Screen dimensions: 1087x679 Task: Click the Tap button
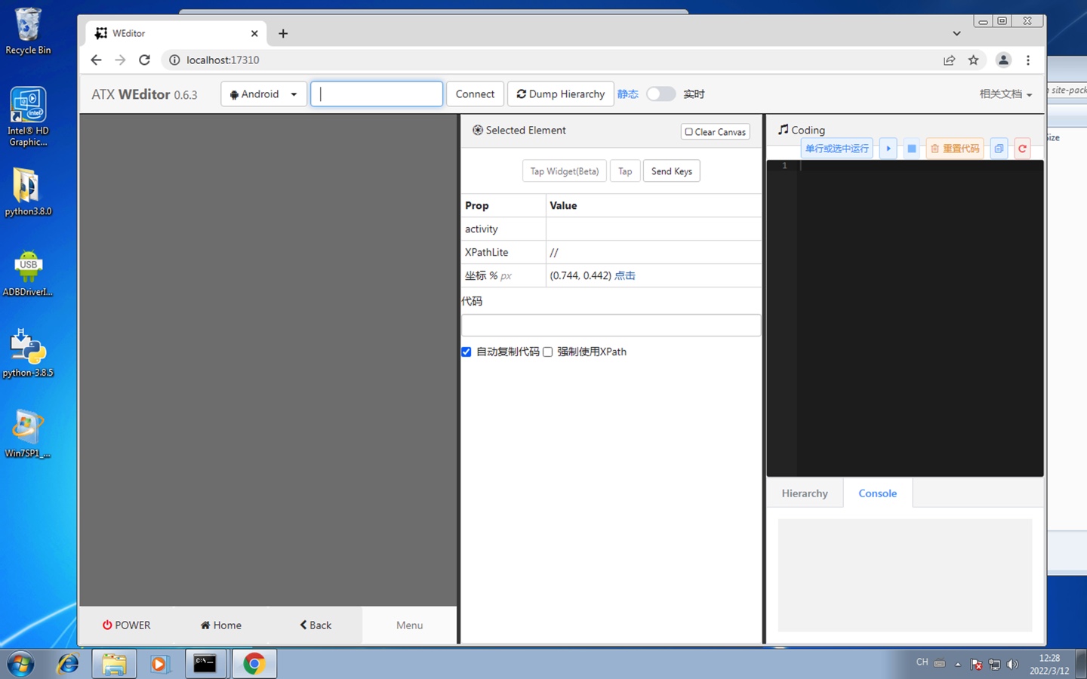625,171
